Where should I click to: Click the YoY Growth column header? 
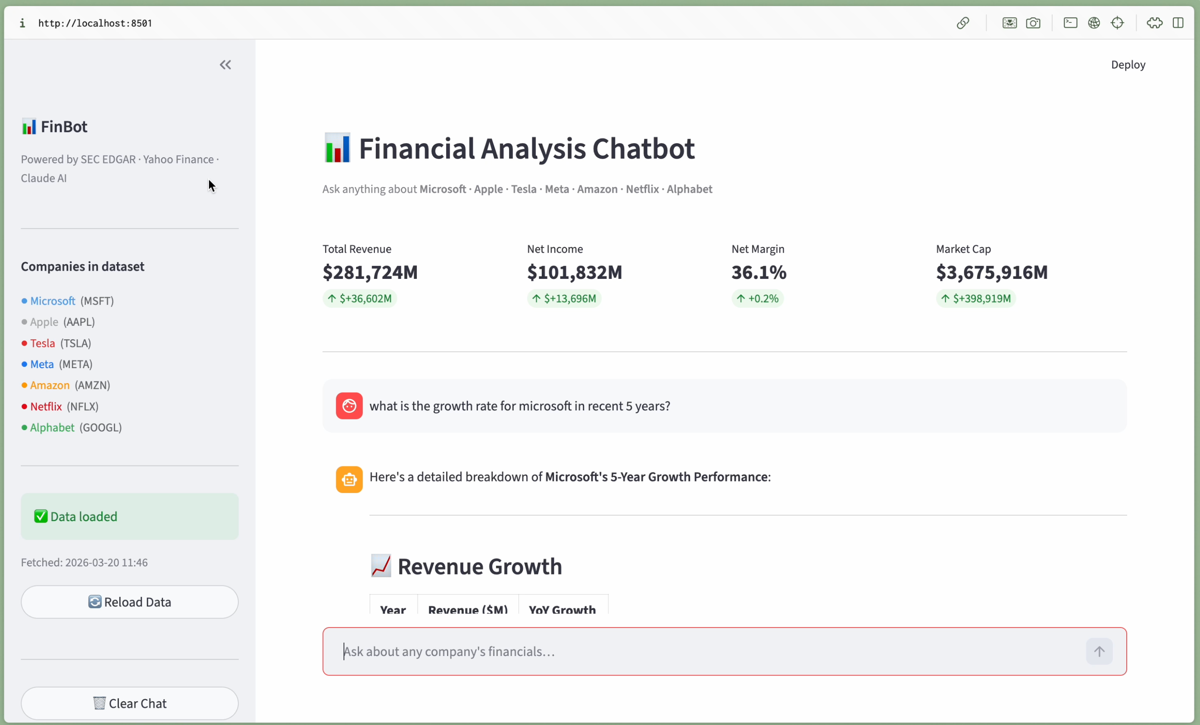tap(562, 608)
